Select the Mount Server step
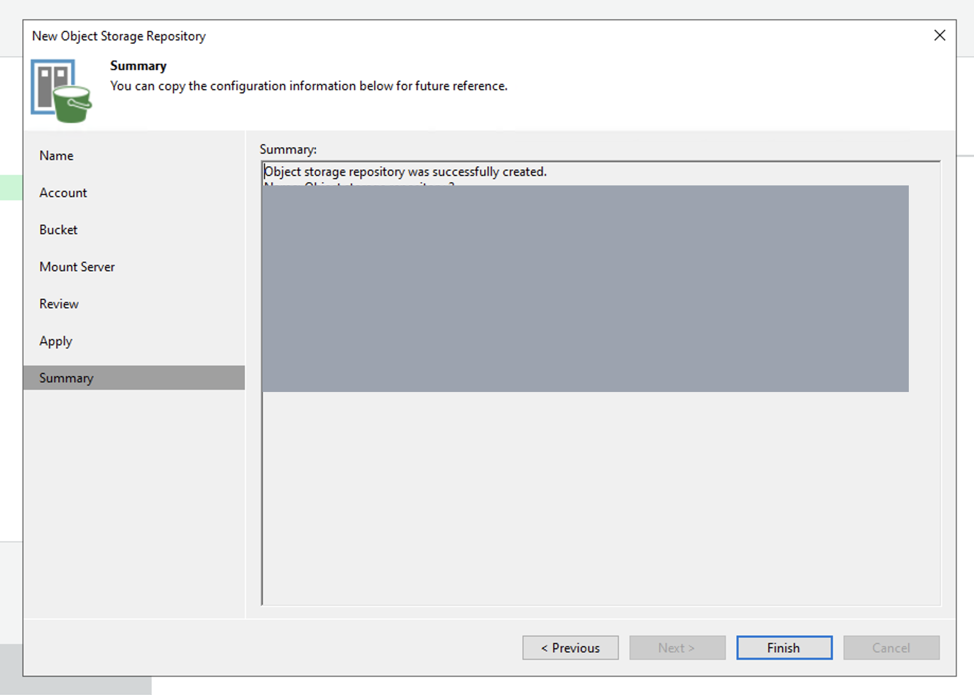This screenshot has width=974, height=695. [x=77, y=267]
